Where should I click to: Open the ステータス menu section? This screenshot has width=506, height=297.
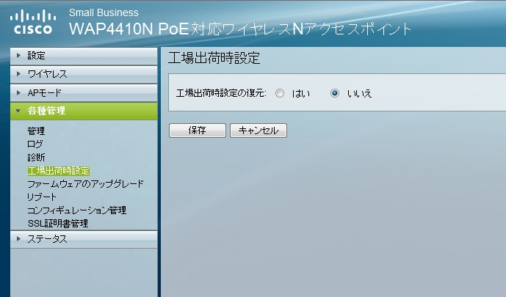(x=84, y=239)
